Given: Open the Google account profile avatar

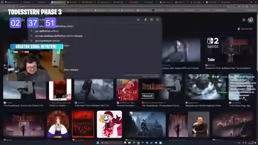Looking at the screenshot, I should pos(250,20).
